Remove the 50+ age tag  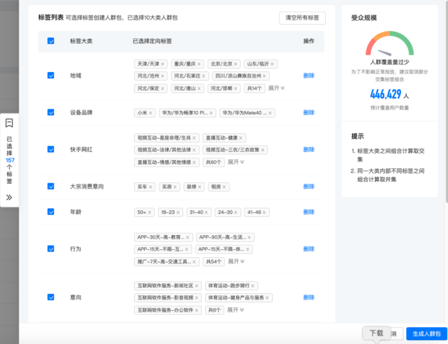(x=149, y=212)
